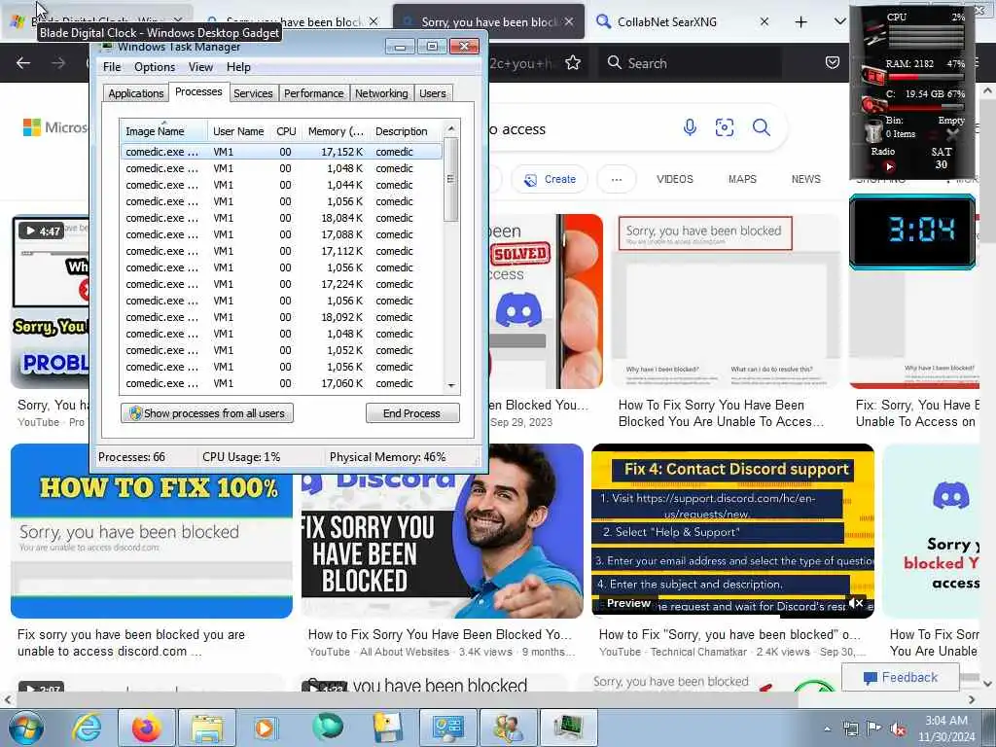Close the CollabNet SearXNG tab
Image resolution: width=996 pixels, height=747 pixels.
[765, 21]
